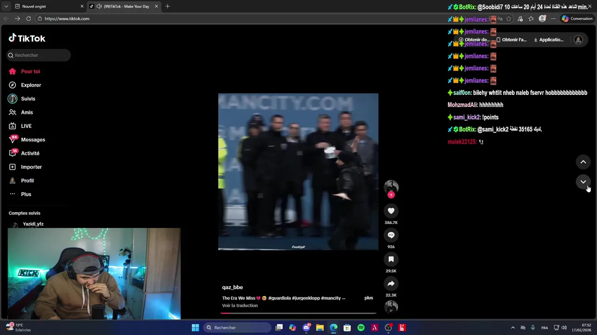This screenshot has height=335, width=597.
Task: Reload the TikTok page
Action: (x=28, y=19)
